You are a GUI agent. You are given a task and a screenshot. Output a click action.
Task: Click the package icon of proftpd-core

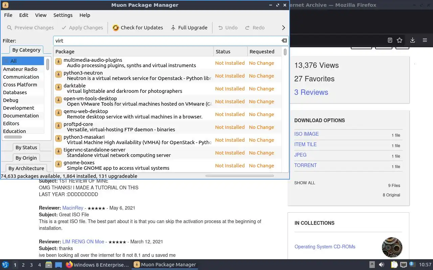pyautogui.click(x=58, y=126)
